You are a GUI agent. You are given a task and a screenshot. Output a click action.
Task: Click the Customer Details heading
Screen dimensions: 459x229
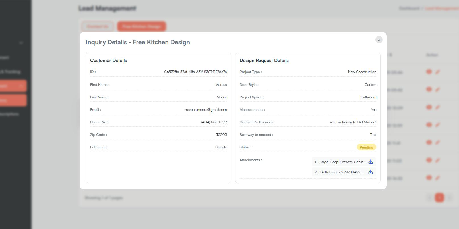[108, 60]
